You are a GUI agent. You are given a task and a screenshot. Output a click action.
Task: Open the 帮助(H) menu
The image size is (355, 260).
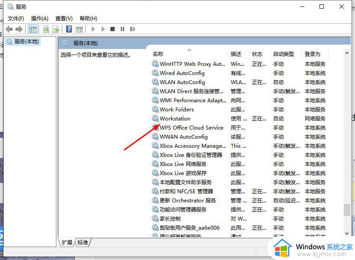[x=88, y=18]
